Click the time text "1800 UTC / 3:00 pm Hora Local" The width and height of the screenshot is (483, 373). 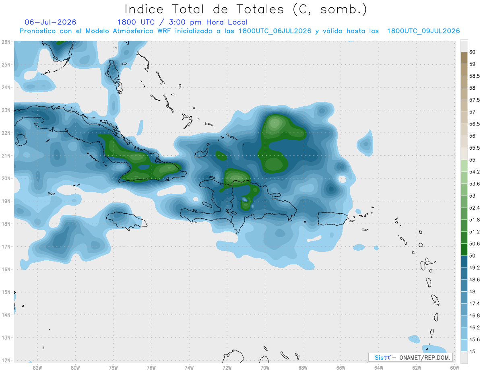point(182,22)
